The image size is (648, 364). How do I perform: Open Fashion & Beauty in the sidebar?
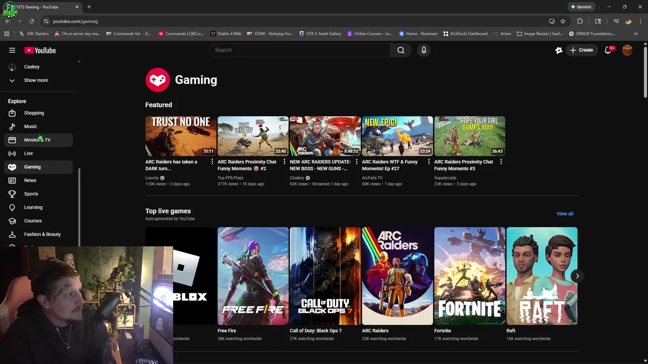pos(39,234)
